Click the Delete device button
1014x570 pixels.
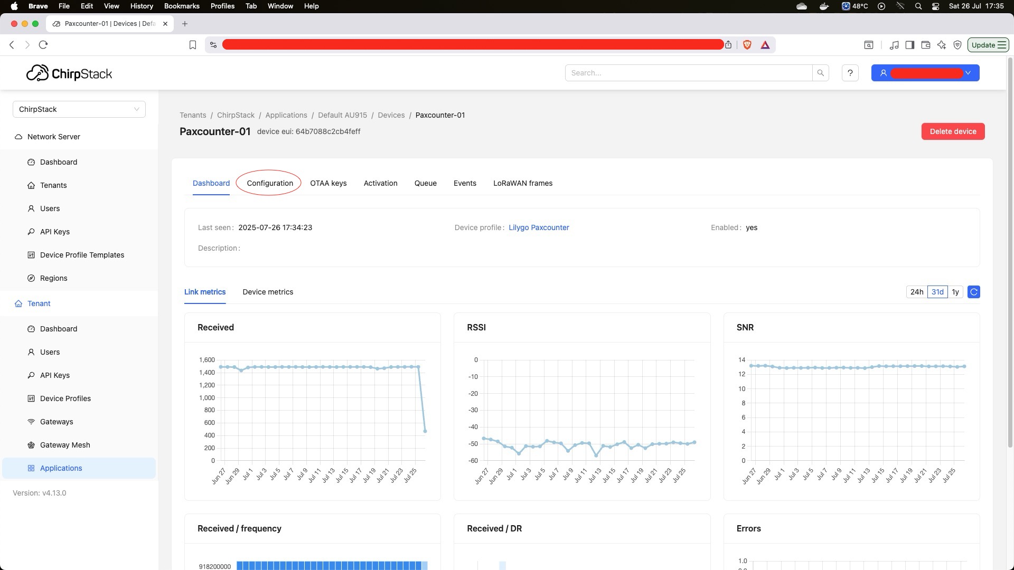coord(952,131)
